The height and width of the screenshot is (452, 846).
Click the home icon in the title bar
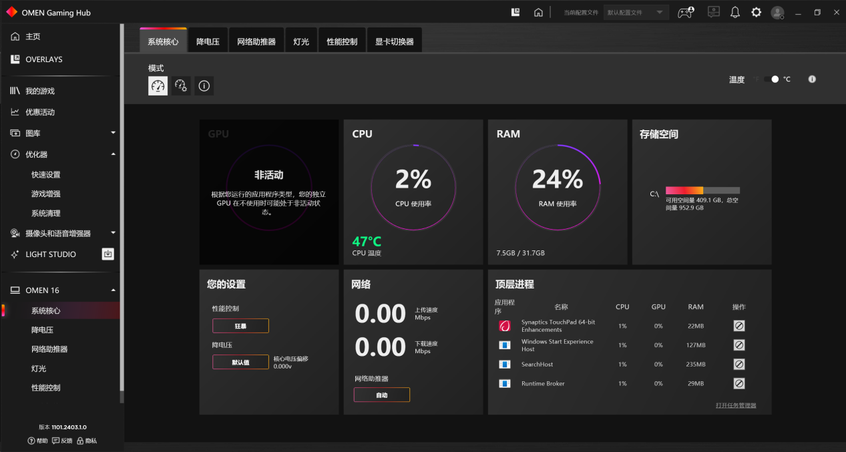538,12
